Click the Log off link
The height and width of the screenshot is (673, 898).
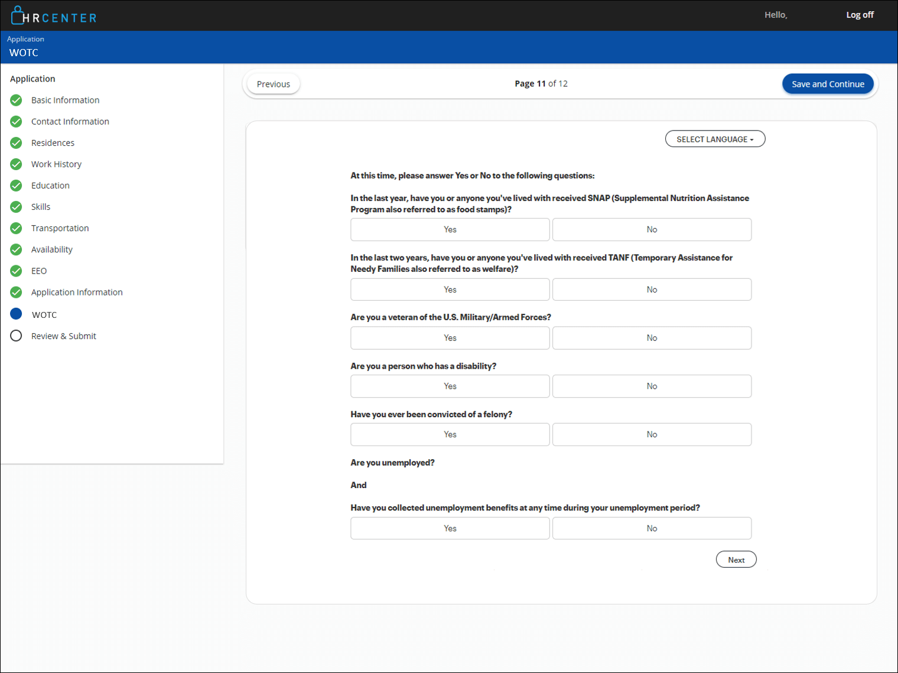[x=860, y=15]
